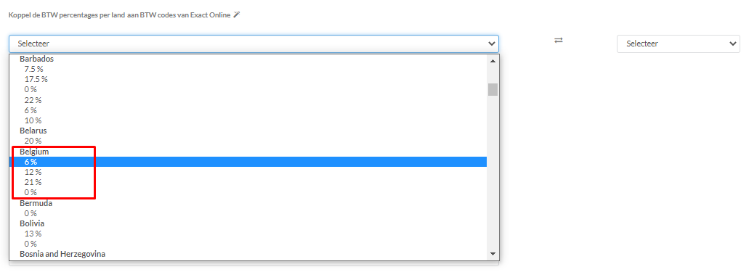This screenshot has height=280, width=749.
Task: Click the scroll down arrow of list
Action: click(x=493, y=254)
